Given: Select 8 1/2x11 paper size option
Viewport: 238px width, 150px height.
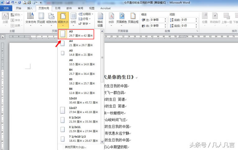Looking at the screenshot, I should coord(79,129).
